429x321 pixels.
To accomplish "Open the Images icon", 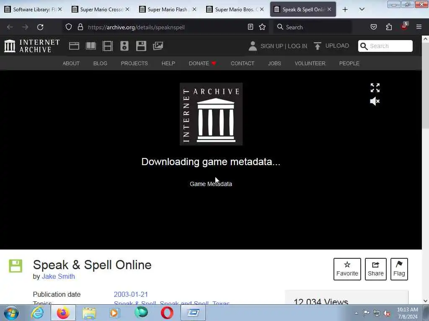I will click(x=158, y=46).
